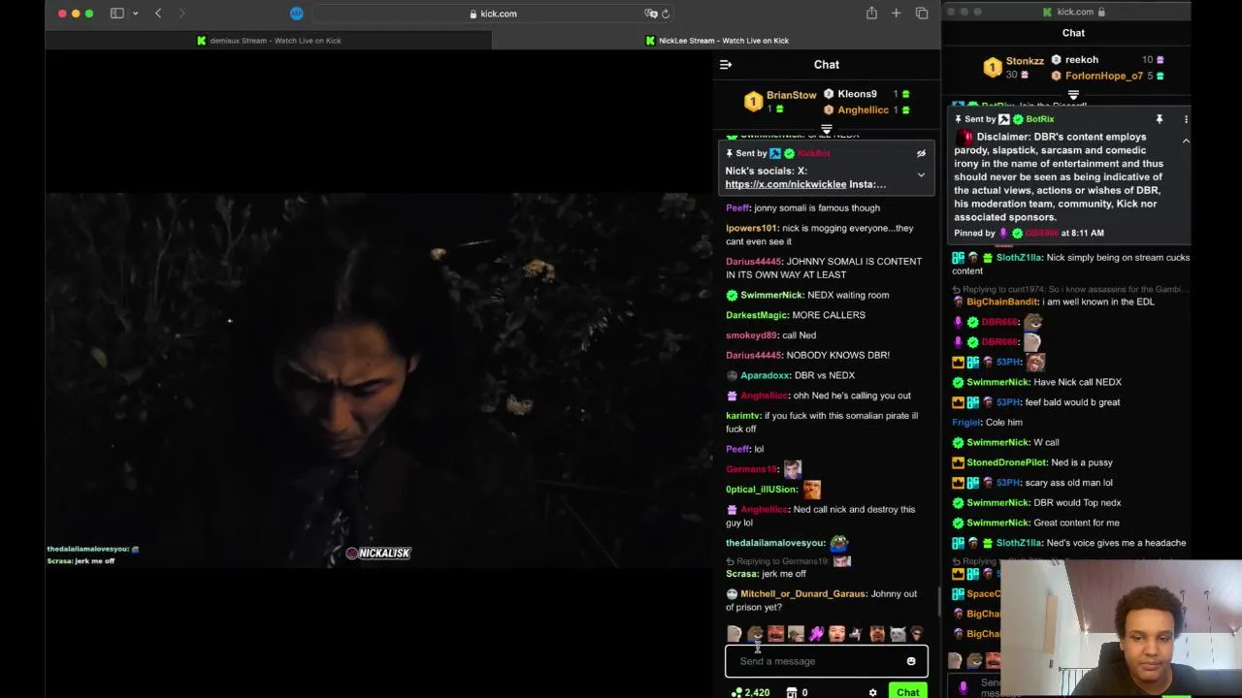Switch to demisux Stream browser tab
Viewport: 1242px width, 698px height.
[268, 41]
